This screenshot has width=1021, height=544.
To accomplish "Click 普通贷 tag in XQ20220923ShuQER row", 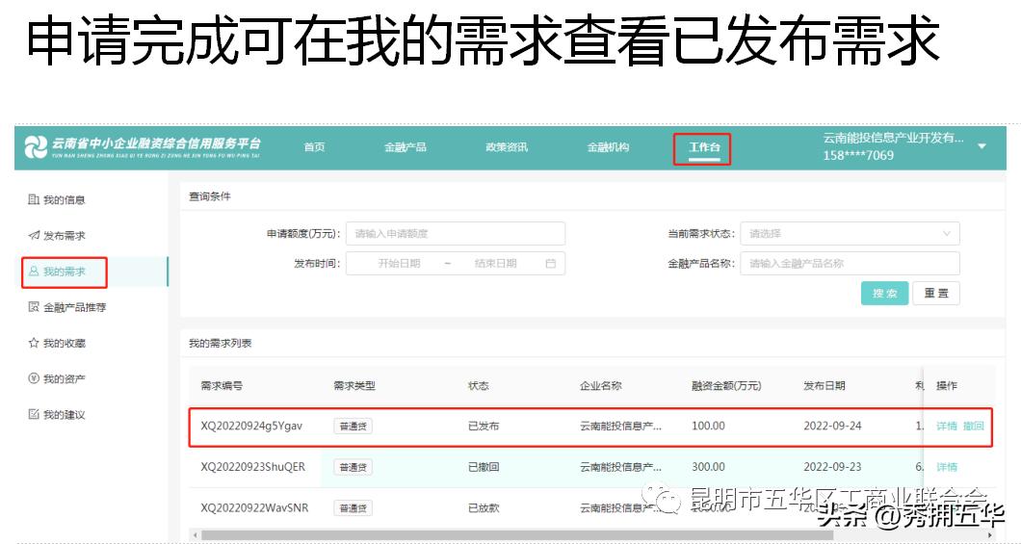I will 353,467.
